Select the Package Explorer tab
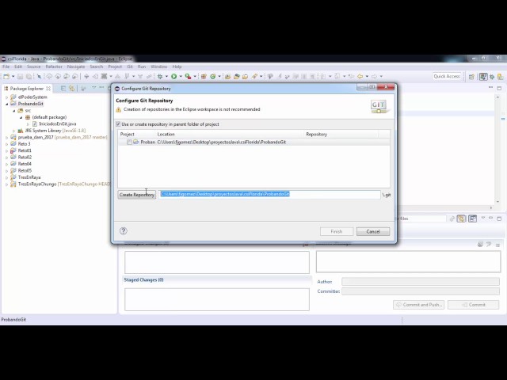This screenshot has width=507, height=380. 26,88
